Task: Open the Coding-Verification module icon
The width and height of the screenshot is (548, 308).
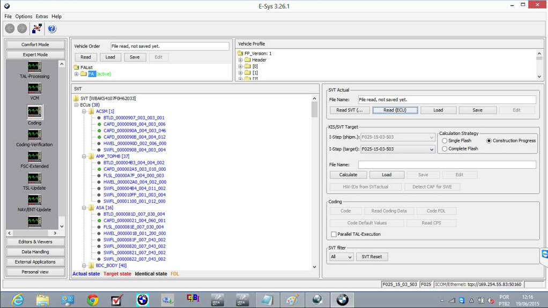Action: [35, 135]
